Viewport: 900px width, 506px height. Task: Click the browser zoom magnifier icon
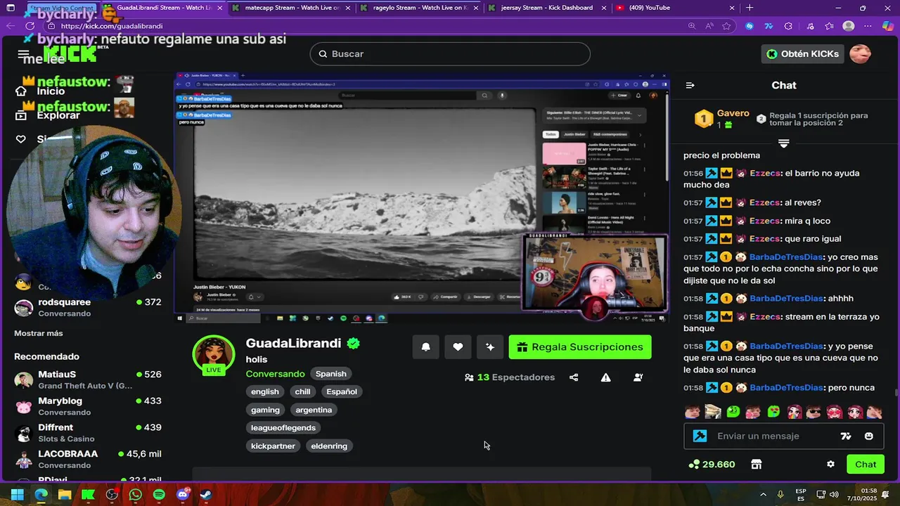pyautogui.click(x=692, y=26)
